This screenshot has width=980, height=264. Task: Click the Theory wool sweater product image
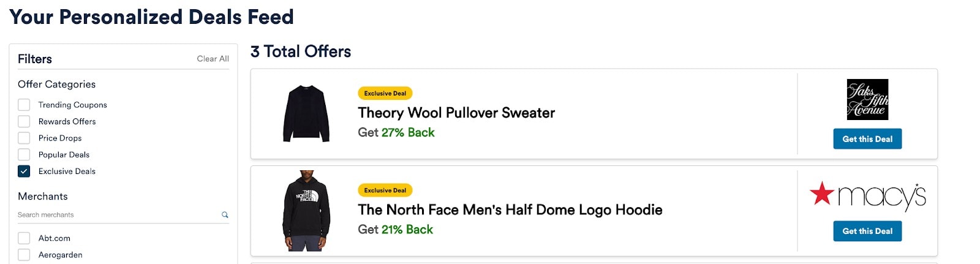pyautogui.click(x=306, y=114)
